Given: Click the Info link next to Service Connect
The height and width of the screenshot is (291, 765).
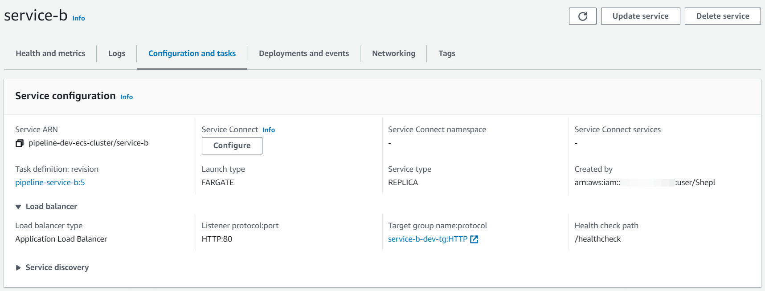Looking at the screenshot, I should point(269,130).
